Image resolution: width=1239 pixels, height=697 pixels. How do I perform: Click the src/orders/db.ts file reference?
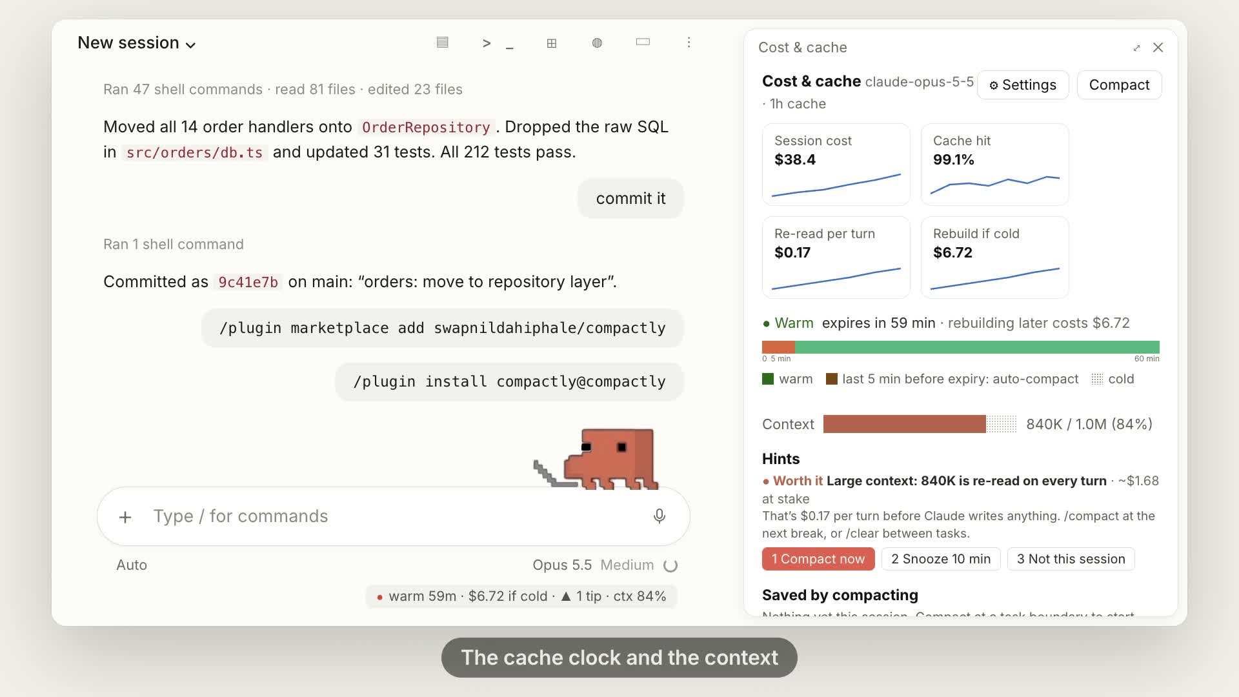click(194, 152)
